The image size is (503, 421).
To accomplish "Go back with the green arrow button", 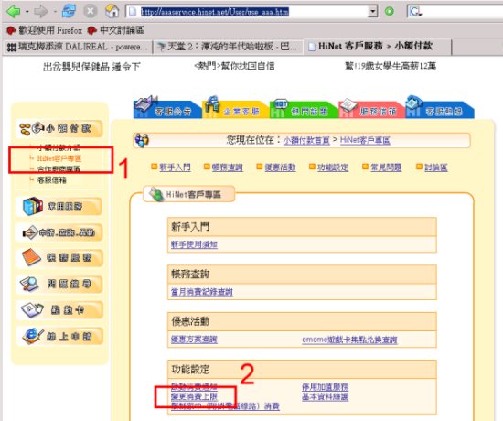I will click(x=14, y=12).
